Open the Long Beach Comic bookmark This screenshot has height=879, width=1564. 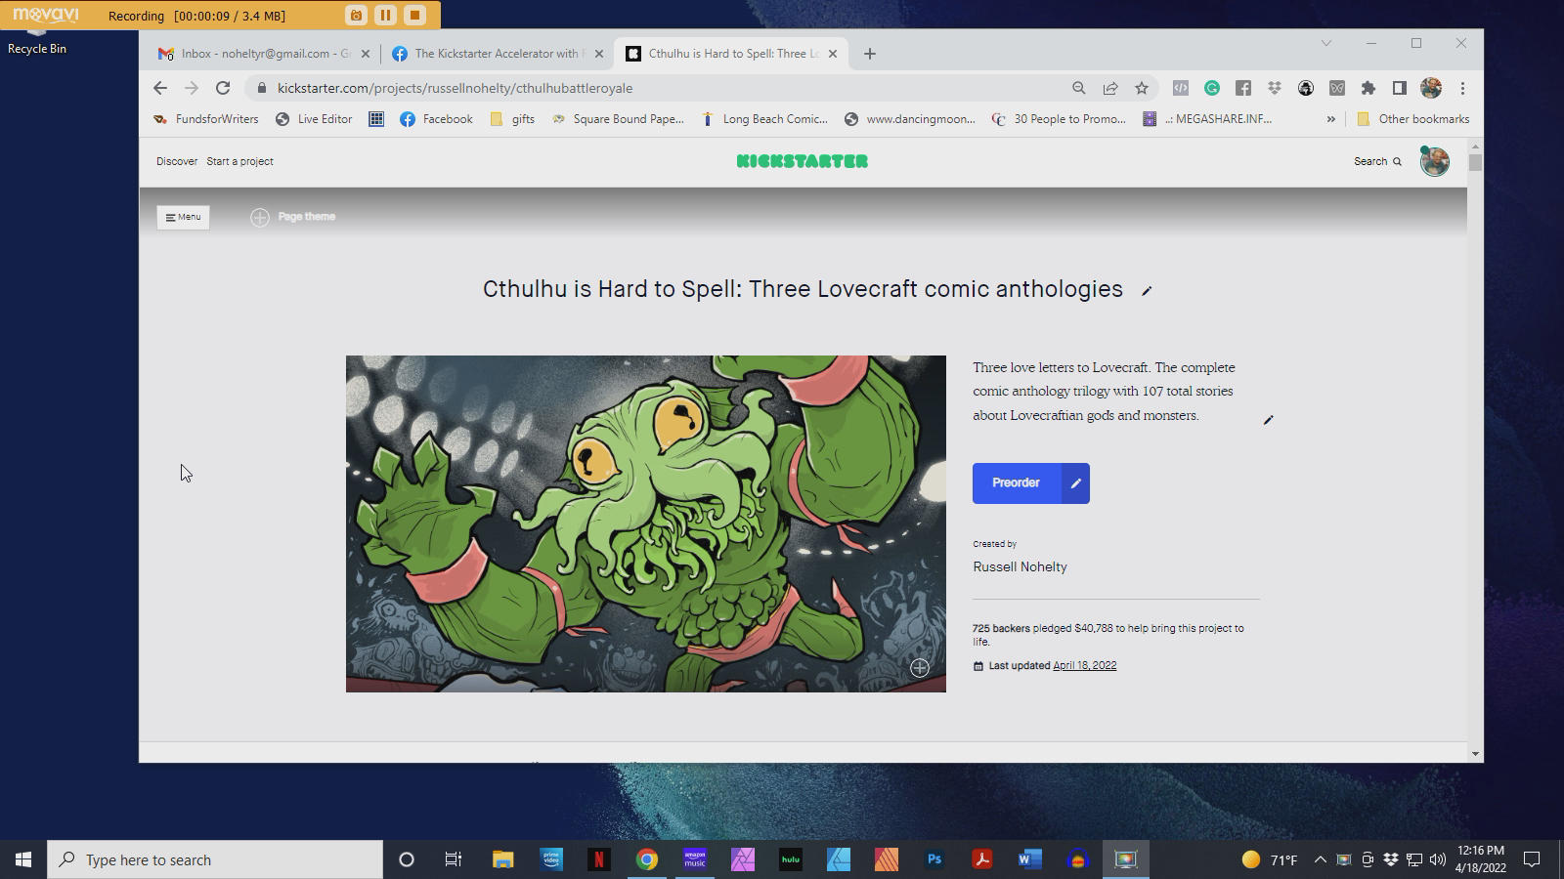pos(764,119)
